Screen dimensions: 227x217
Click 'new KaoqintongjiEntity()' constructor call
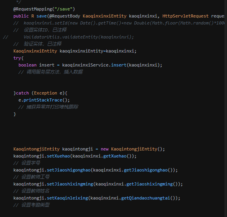point(133,149)
